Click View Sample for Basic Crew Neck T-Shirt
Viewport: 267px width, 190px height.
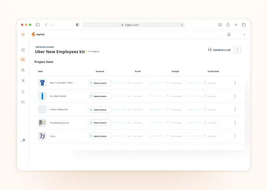(x=174, y=83)
